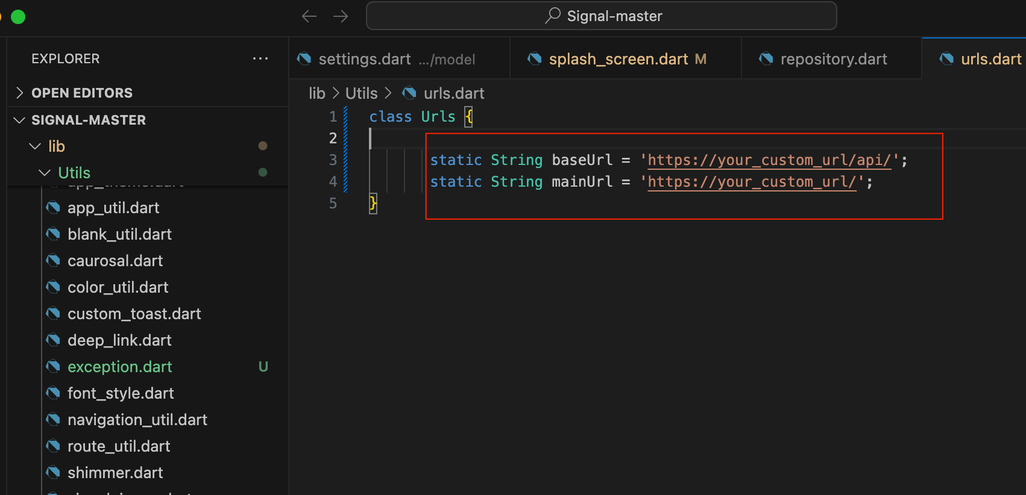Open the baseUrl https link
This screenshot has width=1026, height=495.
769,160
